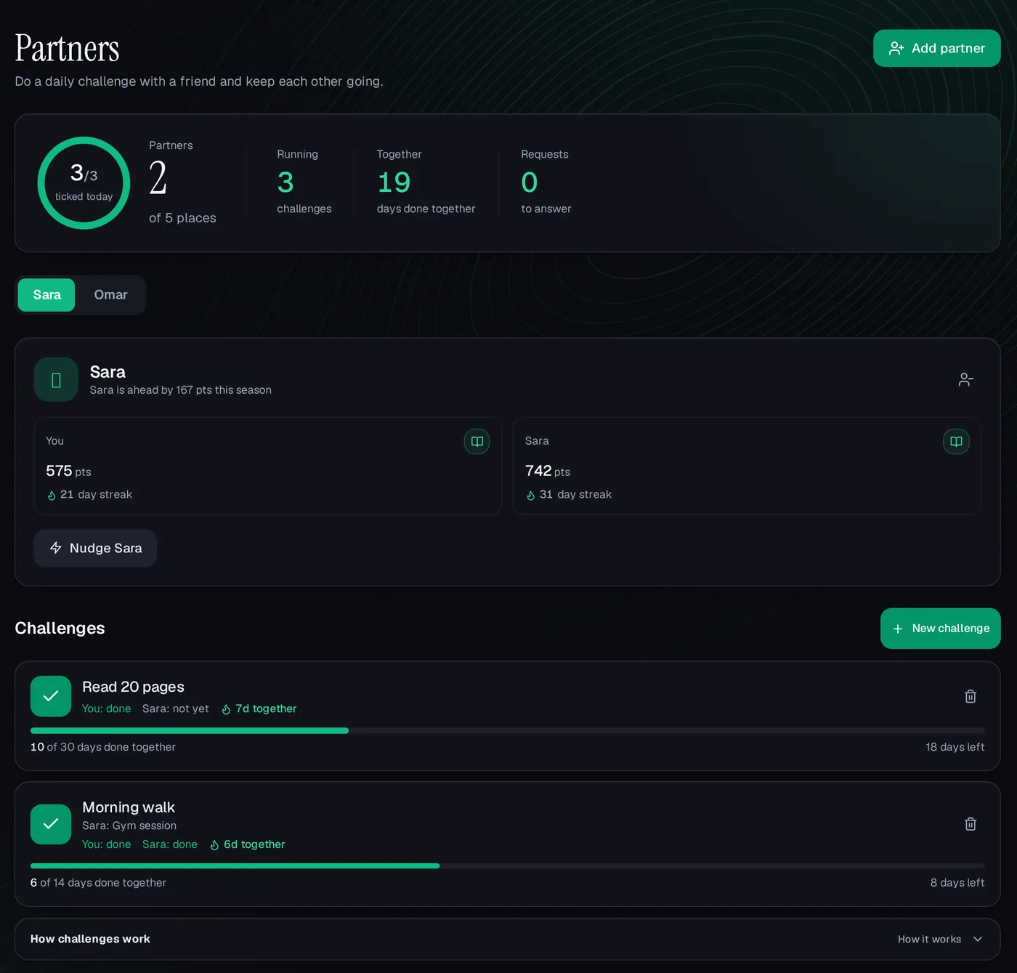1017x973 pixels.
Task: Delete the Morning walk challenge
Action: tap(970, 824)
